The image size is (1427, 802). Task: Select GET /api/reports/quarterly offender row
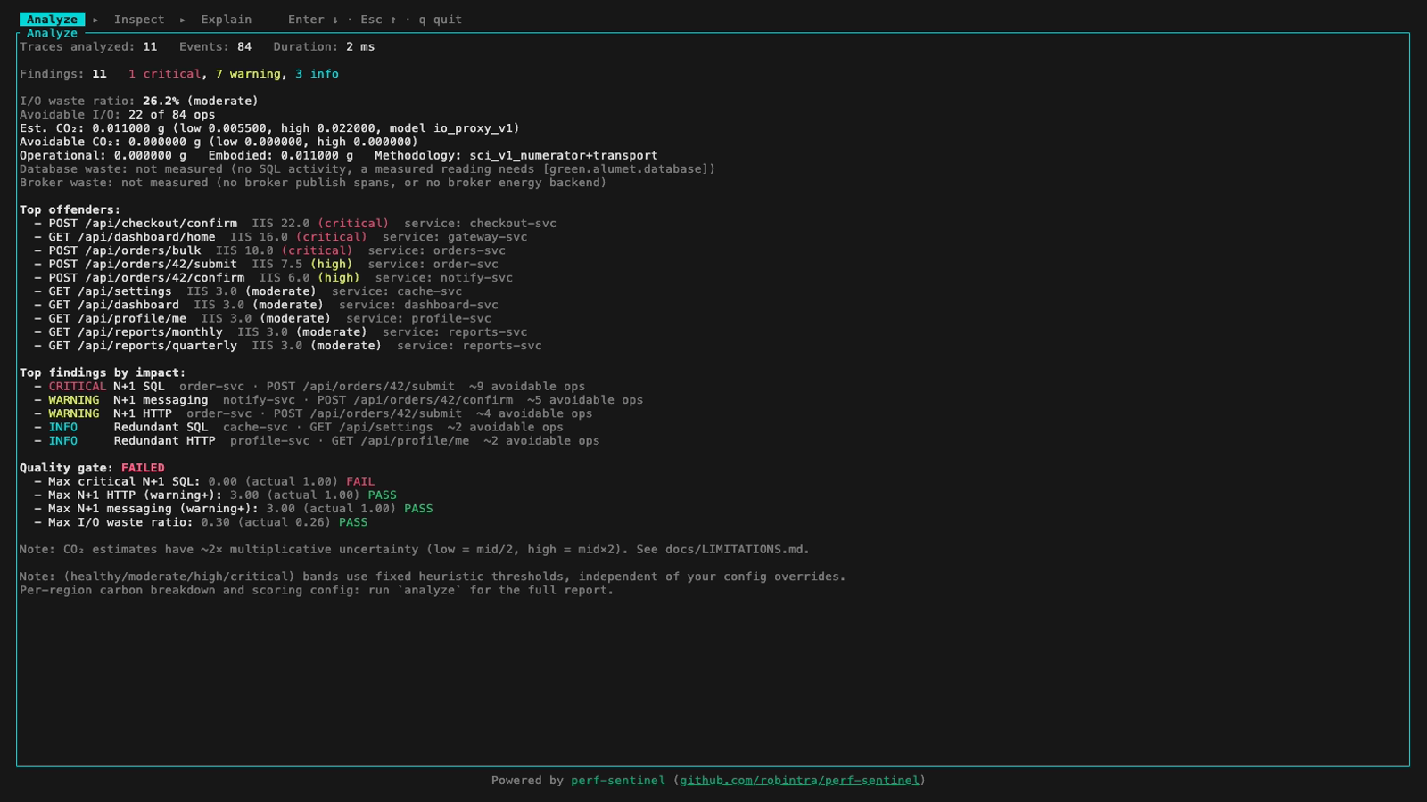coord(288,346)
